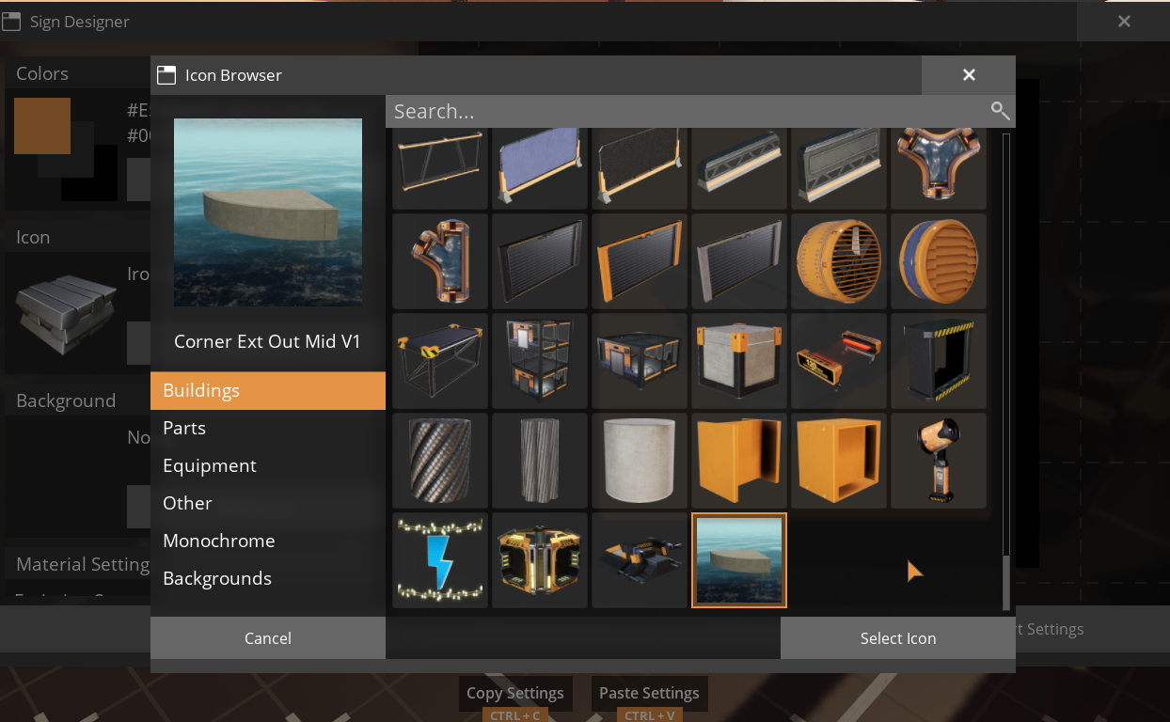Select the low truss road barrier icon
1170x722 pixels.
coord(739,168)
